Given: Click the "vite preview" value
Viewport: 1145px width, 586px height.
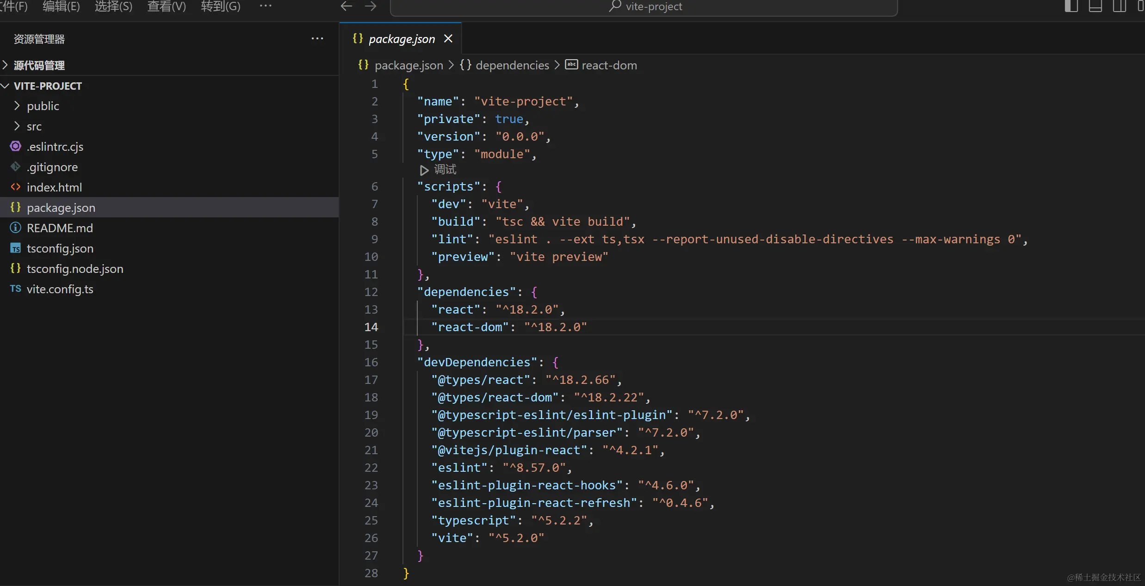Looking at the screenshot, I should tap(559, 257).
